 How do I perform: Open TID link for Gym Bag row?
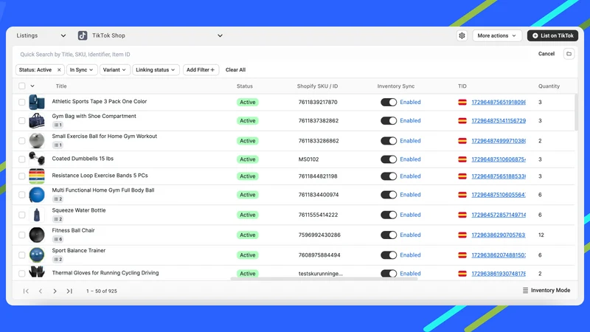tap(499, 120)
